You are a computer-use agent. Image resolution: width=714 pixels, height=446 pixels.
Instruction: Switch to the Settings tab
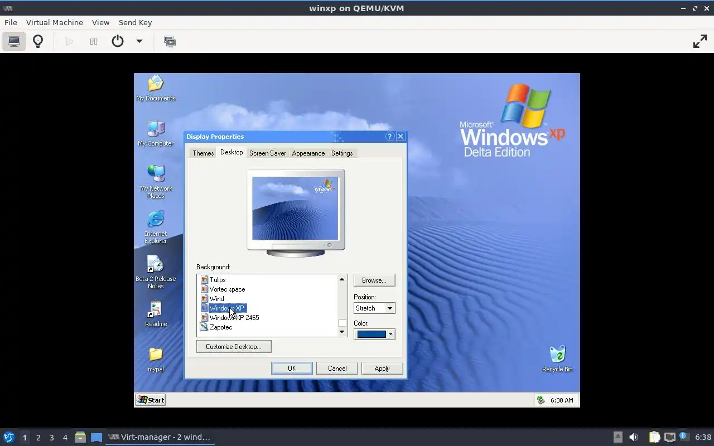point(342,153)
